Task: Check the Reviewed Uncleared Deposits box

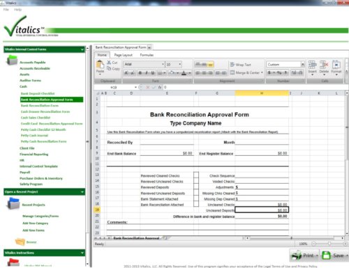Action: pyautogui.click(x=196, y=192)
